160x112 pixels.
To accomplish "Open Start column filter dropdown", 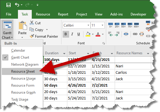I will click(88, 53).
